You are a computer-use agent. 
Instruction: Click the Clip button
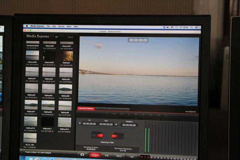coord(107,156)
